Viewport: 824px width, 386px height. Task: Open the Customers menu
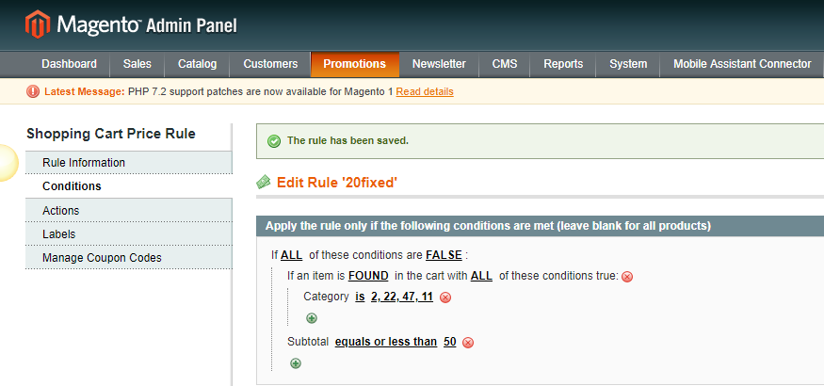[270, 64]
